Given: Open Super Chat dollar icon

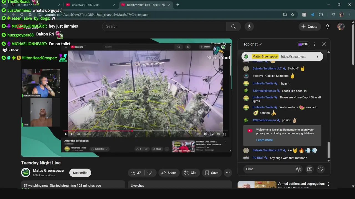Looking at the screenshot, I should point(310,169).
